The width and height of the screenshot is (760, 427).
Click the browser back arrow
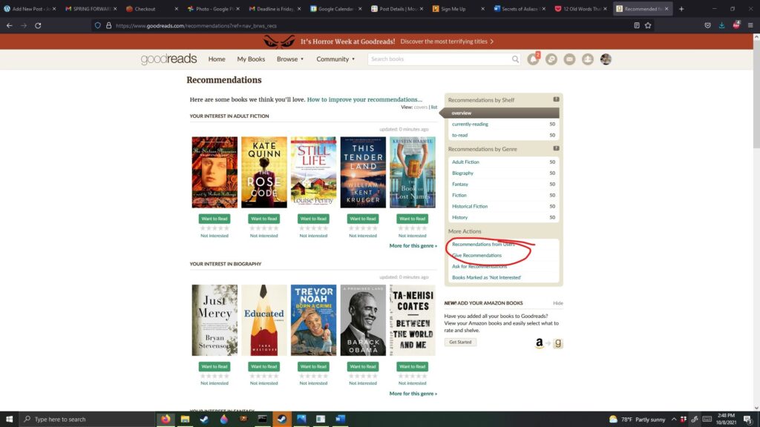[x=9, y=26]
